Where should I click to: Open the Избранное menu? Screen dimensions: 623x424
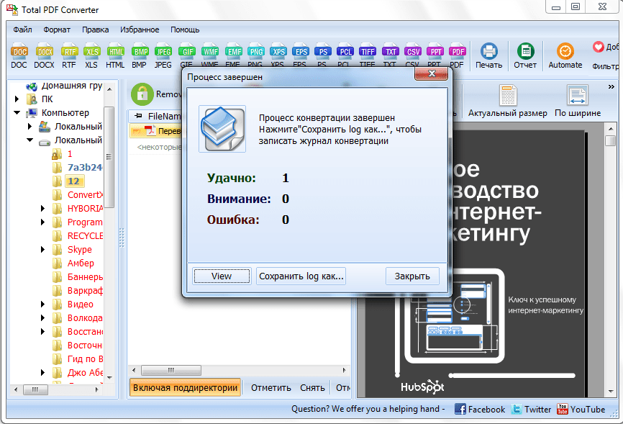(x=140, y=30)
